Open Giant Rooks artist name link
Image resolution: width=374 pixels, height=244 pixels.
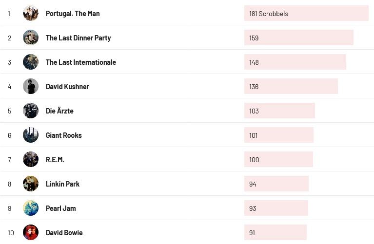64,135
